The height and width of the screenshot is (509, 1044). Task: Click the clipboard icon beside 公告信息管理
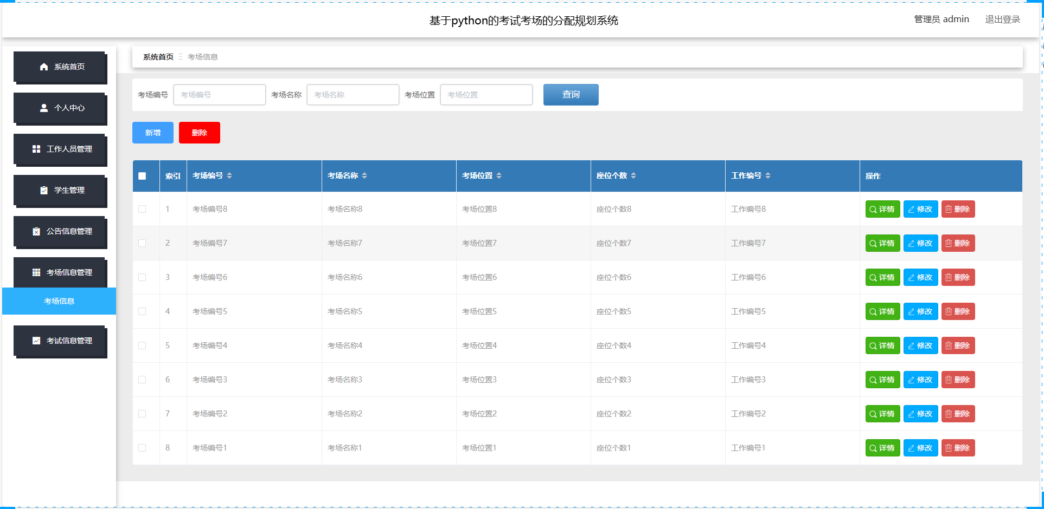(x=36, y=231)
